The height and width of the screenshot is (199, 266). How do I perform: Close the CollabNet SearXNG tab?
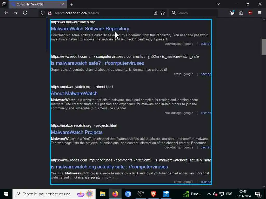(x=63, y=4)
